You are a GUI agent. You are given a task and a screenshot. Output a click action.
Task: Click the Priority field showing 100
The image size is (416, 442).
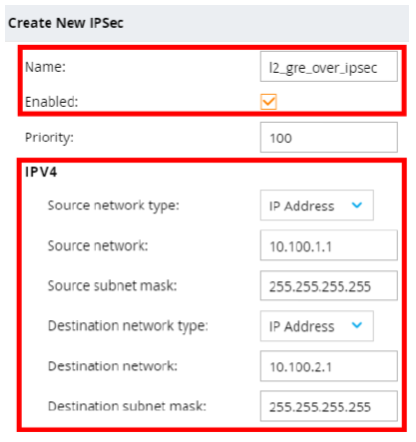328,138
